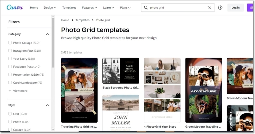The width and height of the screenshot is (255, 134).
Task: Click the first breadcrumb arrow after Home
Action: click(x=72, y=20)
